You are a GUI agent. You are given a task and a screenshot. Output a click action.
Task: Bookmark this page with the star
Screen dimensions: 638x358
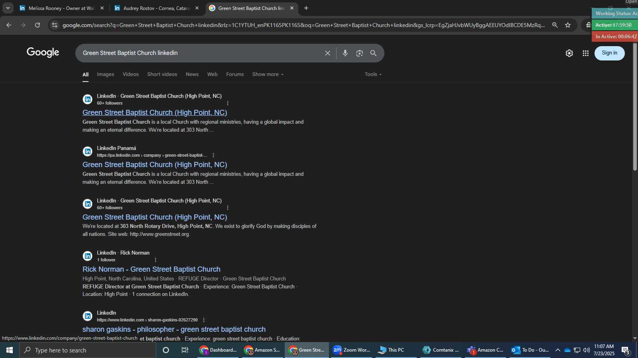pyautogui.click(x=568, y=25)
